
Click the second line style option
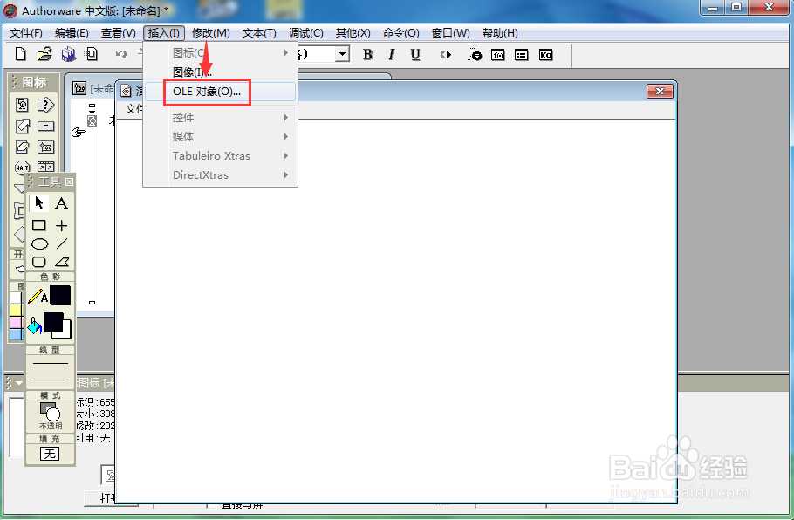pos(50,380)
